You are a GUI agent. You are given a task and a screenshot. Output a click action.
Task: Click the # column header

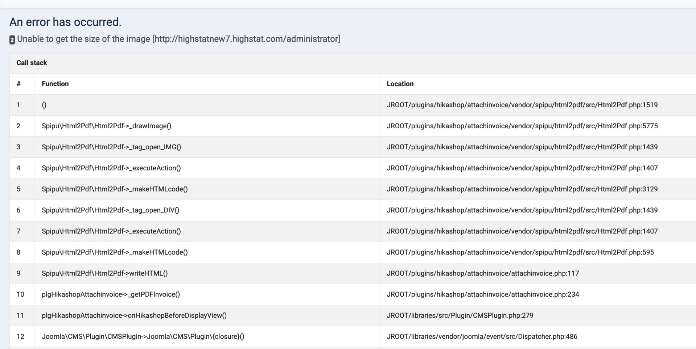[18, 84]
